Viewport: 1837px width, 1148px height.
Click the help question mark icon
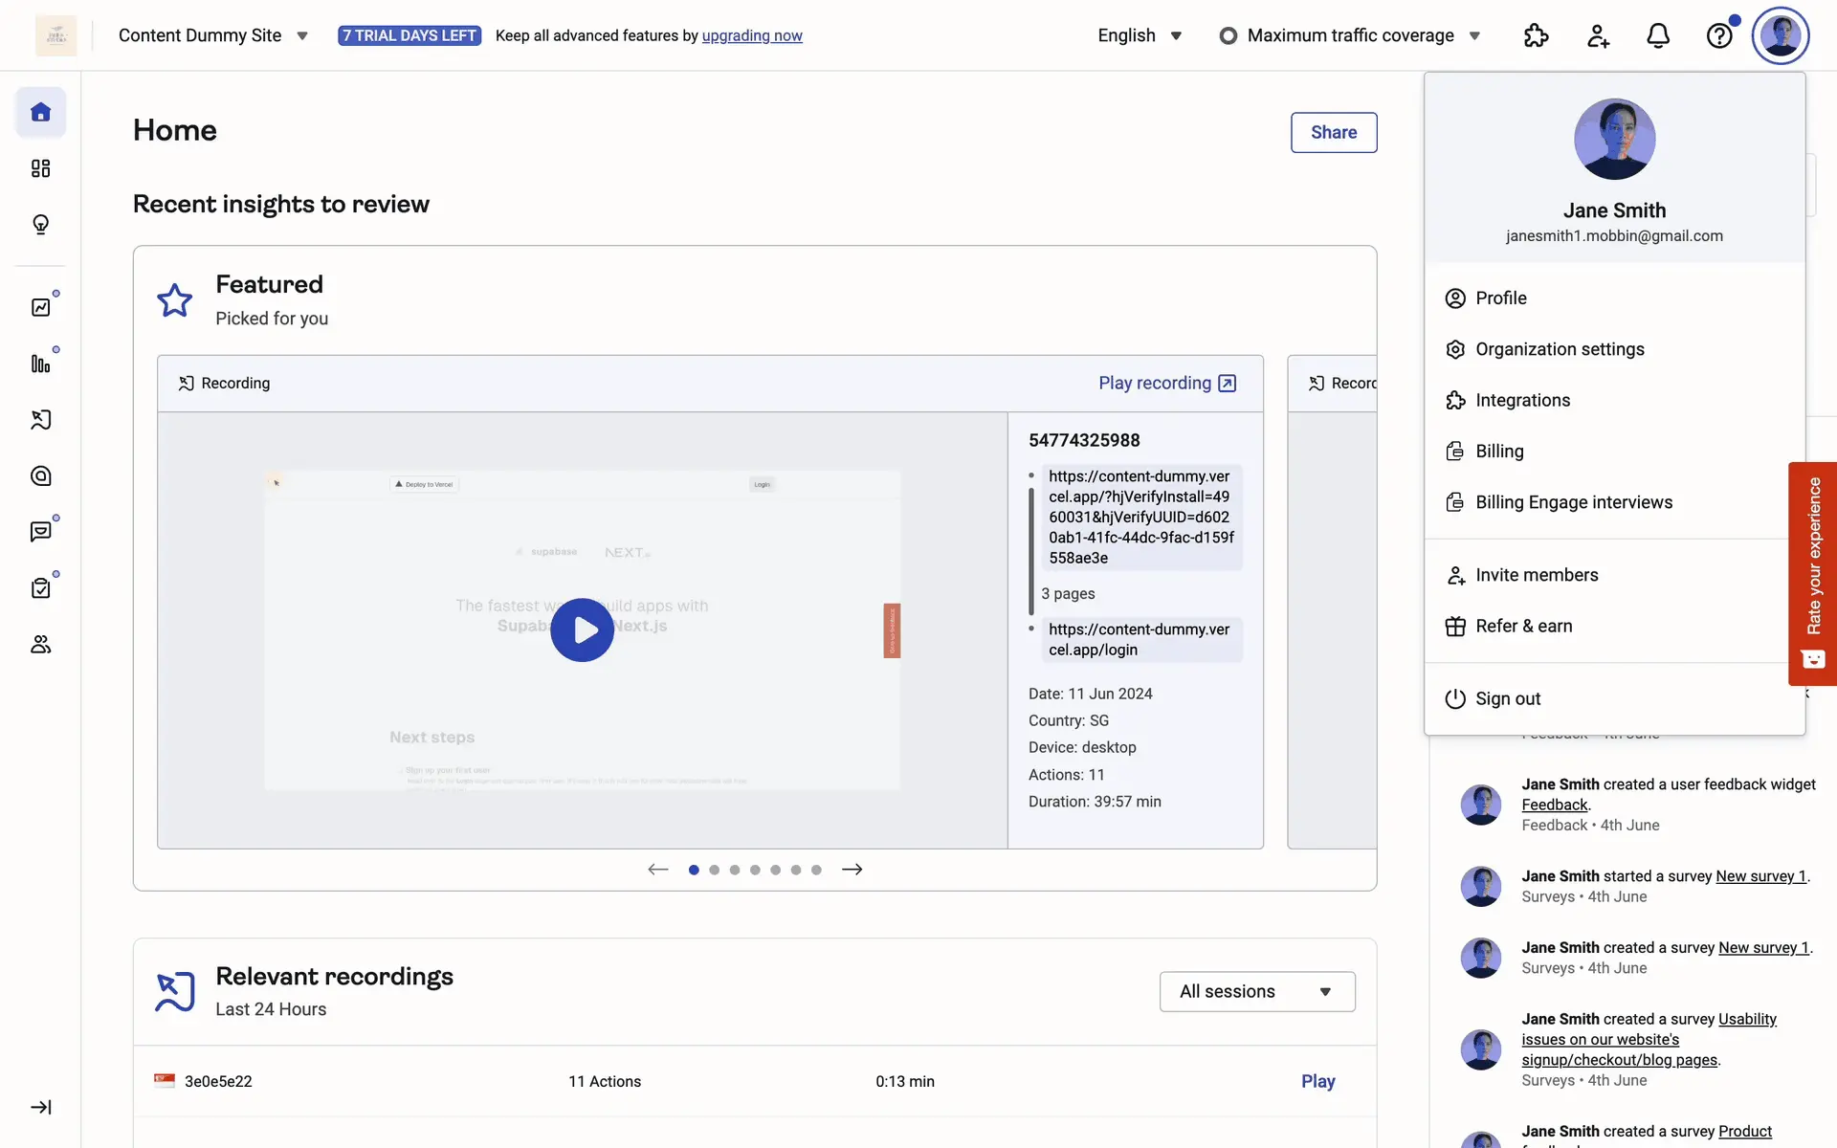pos(1719,36)
